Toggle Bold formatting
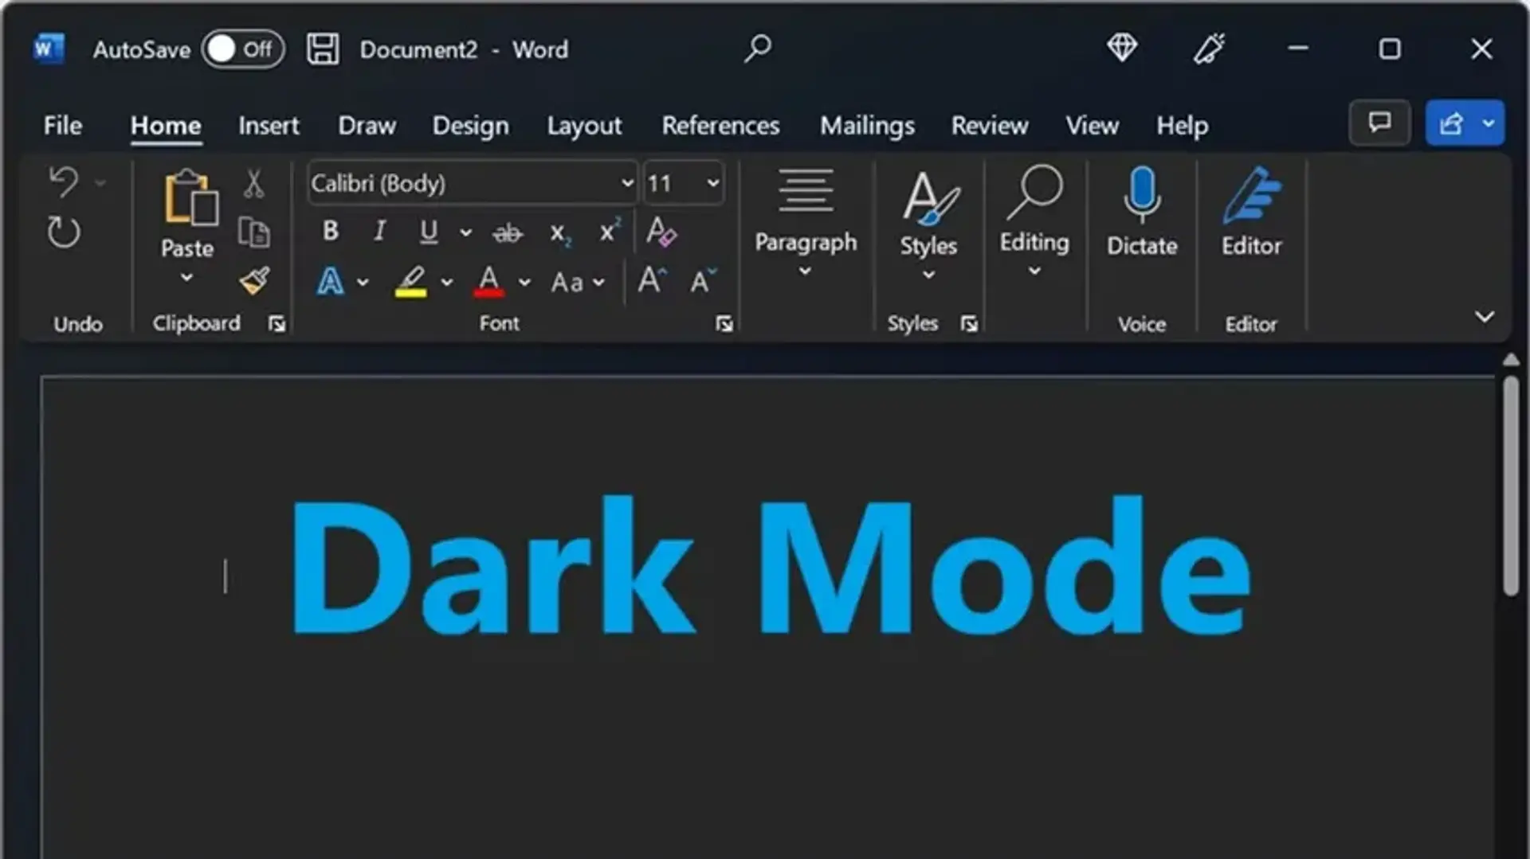 tap(330, 232)
